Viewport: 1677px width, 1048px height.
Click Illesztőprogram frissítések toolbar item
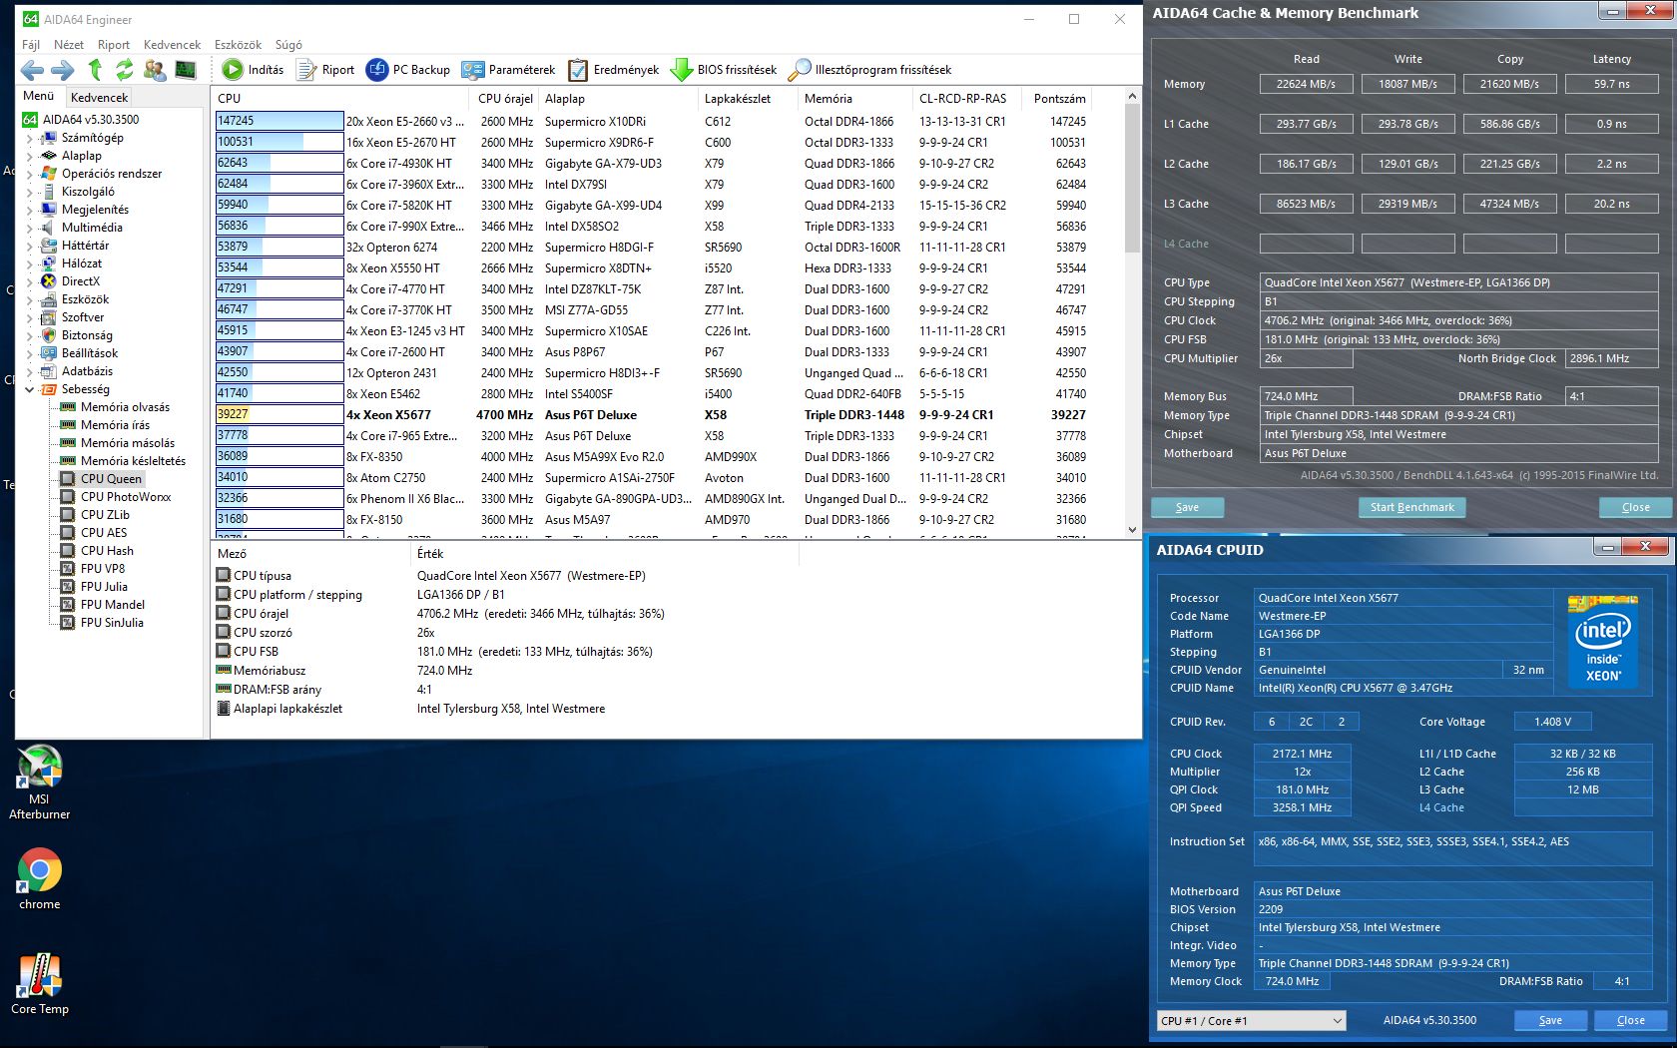[869, 70]
